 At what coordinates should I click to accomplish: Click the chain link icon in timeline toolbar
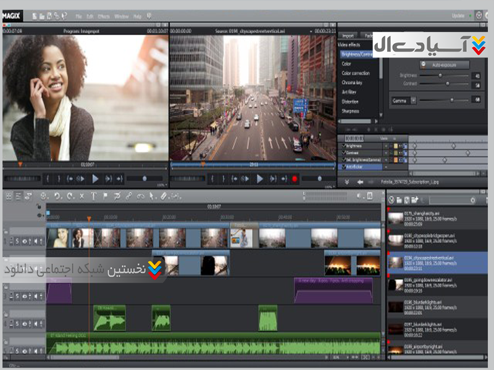click(128, 196)
